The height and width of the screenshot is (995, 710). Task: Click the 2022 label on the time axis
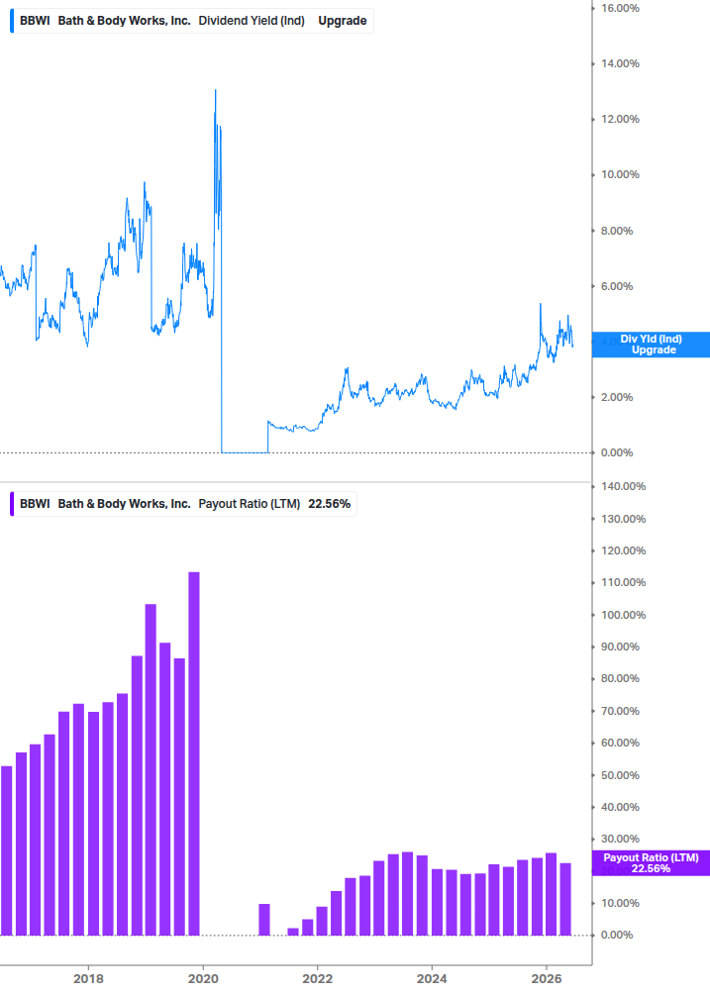tap(317, 978)
